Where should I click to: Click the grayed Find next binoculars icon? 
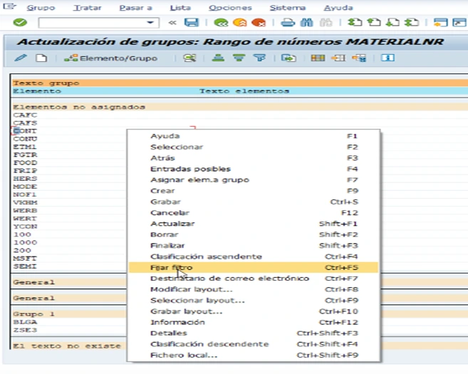pyautogui.click(x=326, y=22)
